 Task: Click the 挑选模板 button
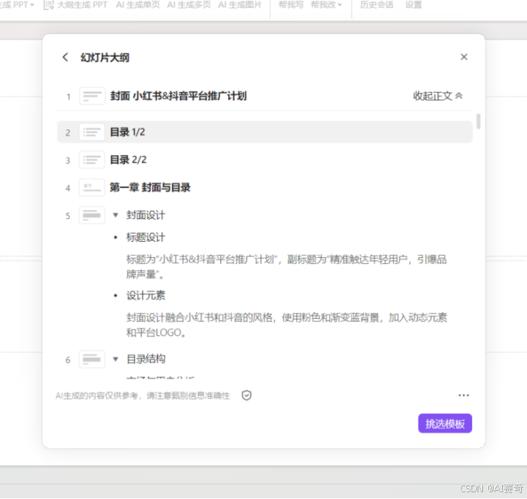pyautogui.click(x=445, y=424)
